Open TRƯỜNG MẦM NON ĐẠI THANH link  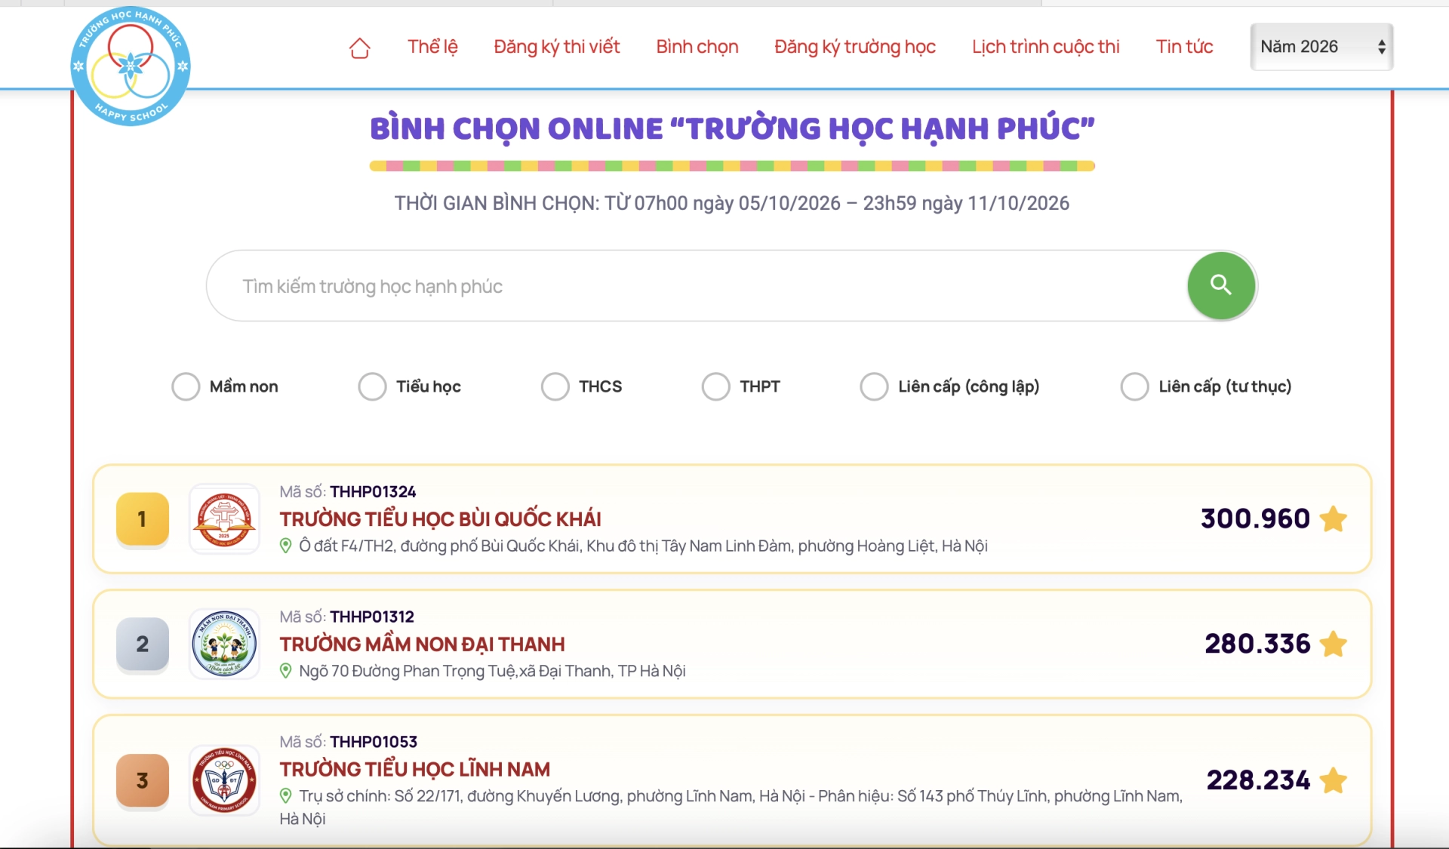tap(422, 644)
